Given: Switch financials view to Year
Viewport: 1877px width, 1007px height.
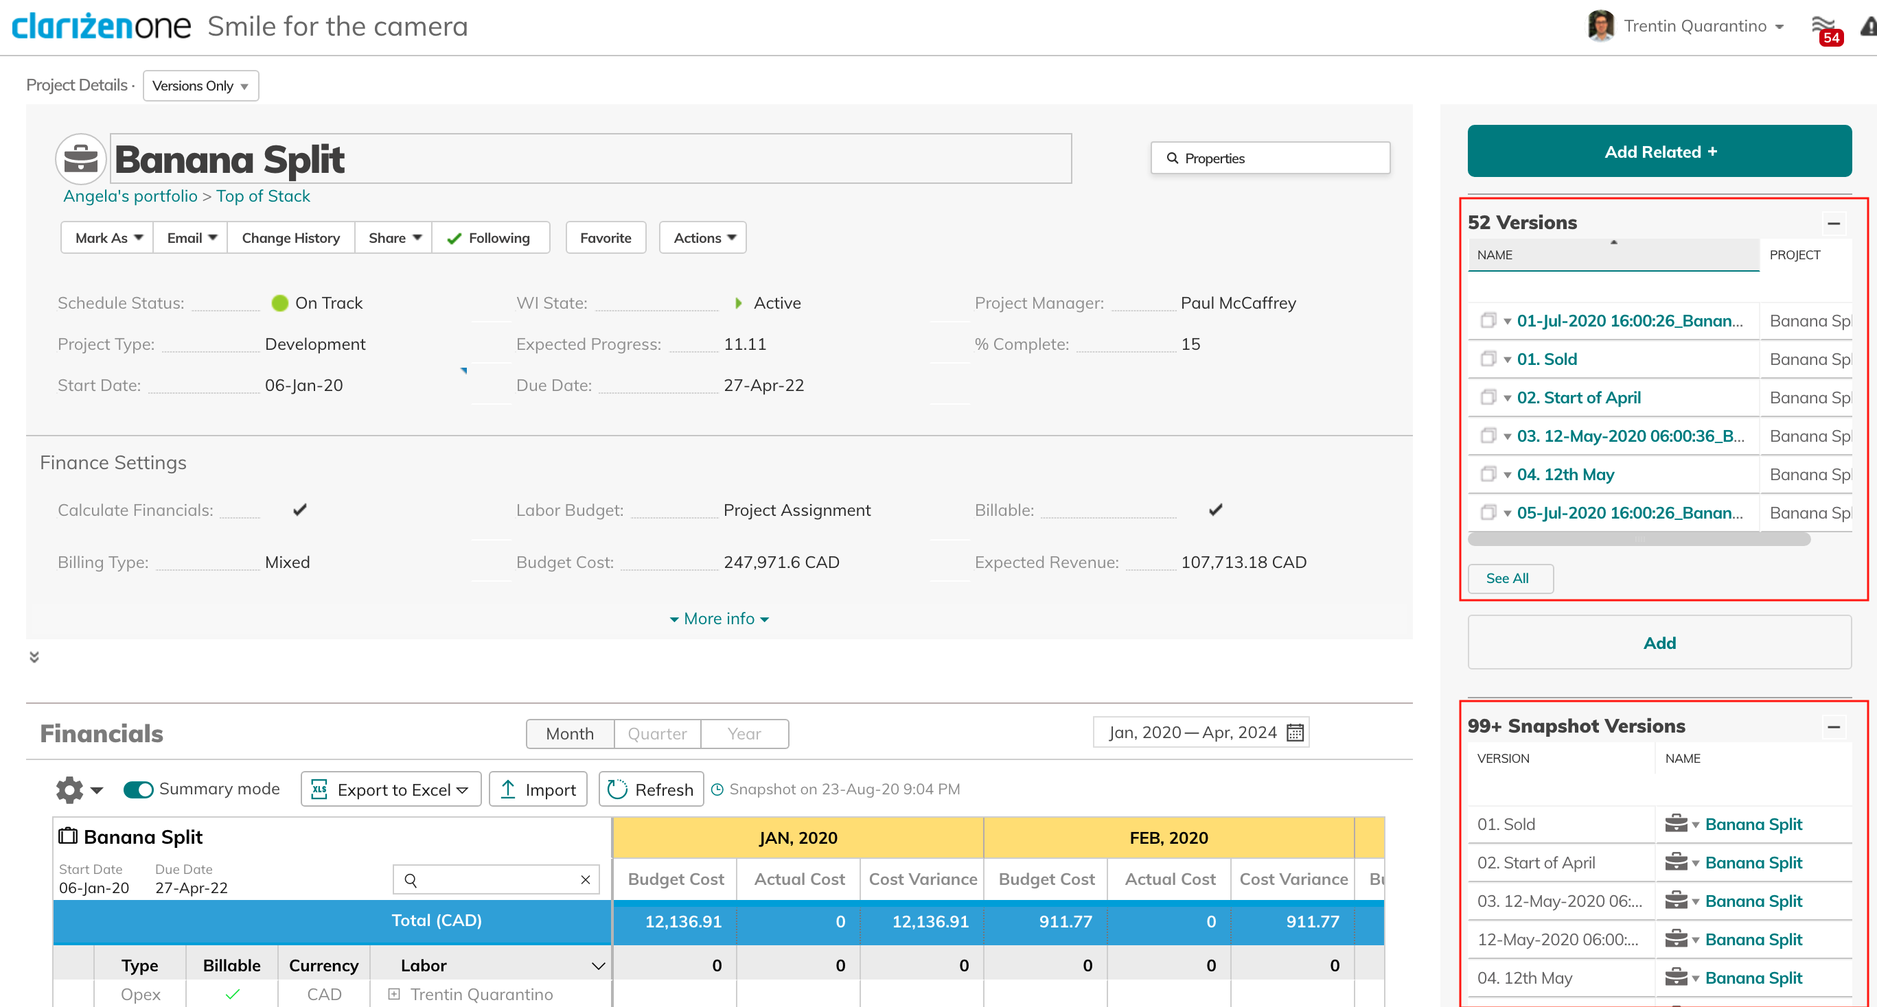Looking at the screenshot, I should tap(744, 734).
